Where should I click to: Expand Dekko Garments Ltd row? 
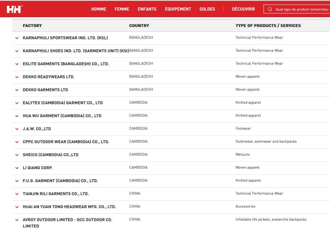[x=17, y=90]
